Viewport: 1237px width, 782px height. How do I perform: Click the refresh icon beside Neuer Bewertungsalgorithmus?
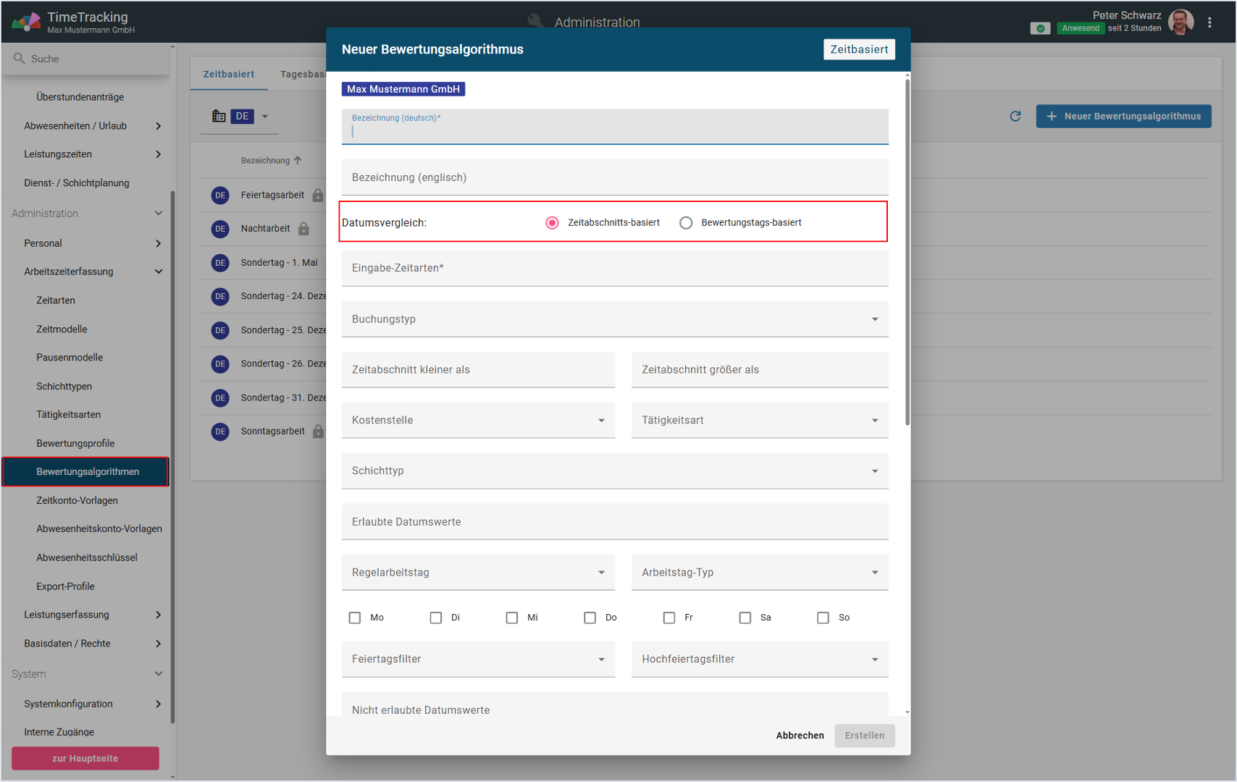(1015, 117)
